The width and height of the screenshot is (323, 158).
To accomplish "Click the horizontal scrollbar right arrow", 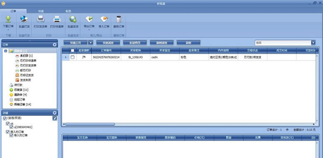I will pos(314,124).
